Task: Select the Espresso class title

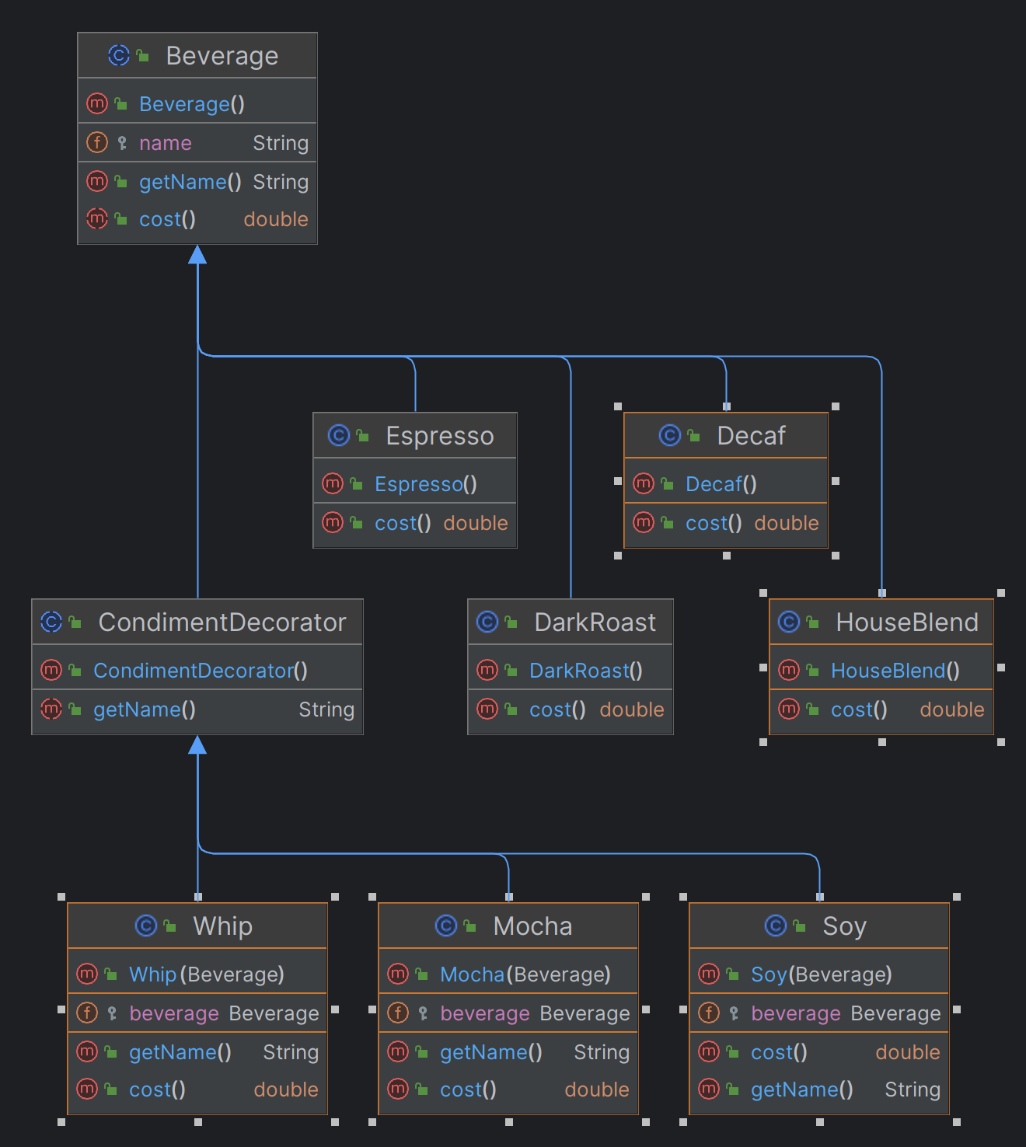Action: (x=440, y=436)
